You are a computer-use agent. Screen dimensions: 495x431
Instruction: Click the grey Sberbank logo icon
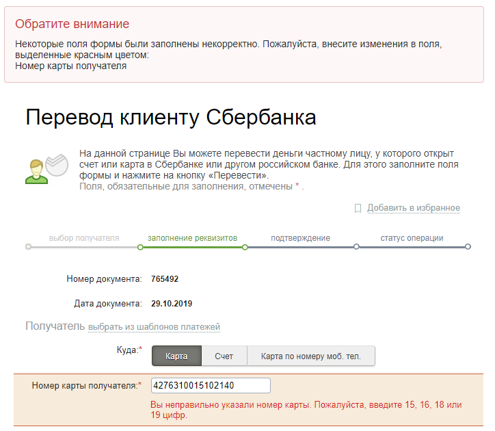tap(57, 165)
